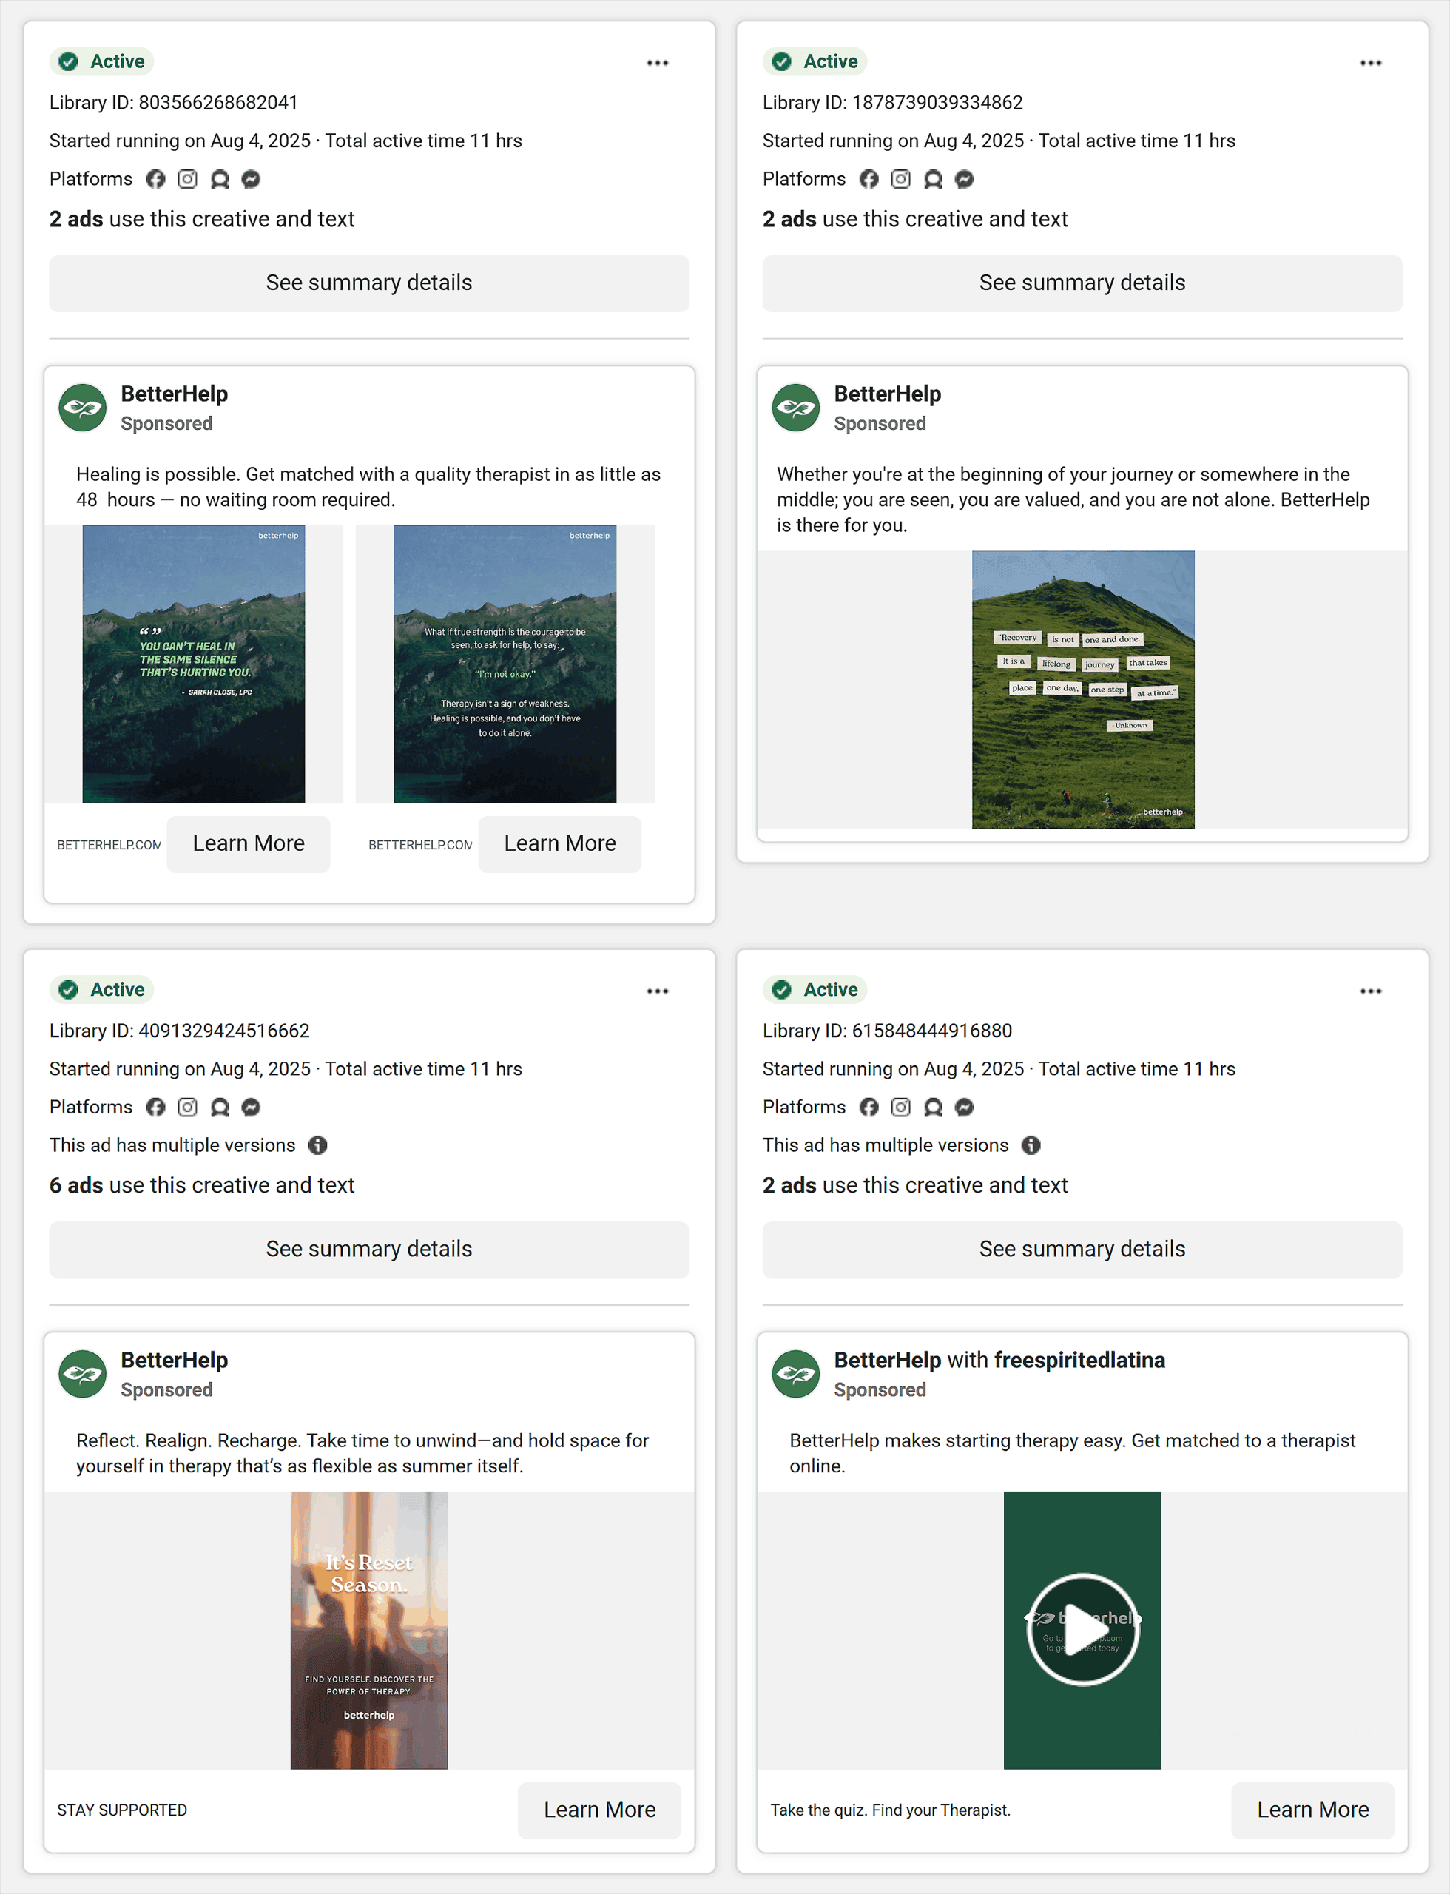Viewport: 1450px width, 1894px height.
Task: See summary details for ad 4091329424516662
Action: click(x=369, y=1249)
